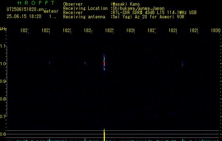The width and height of the screenshot is (222, 141).
Task: Click the 0.8 kHz frequency axis label
Action: click(x=3, y=99)
